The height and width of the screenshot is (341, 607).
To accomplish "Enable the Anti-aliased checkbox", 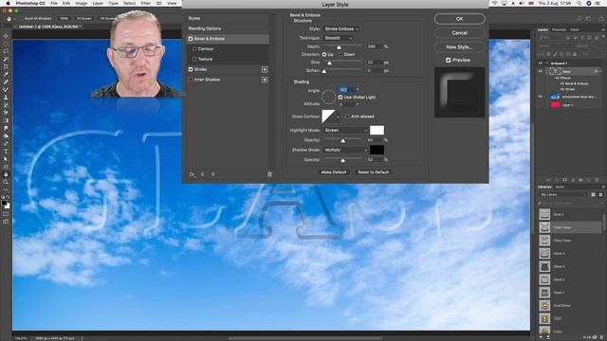I will 347,117.
